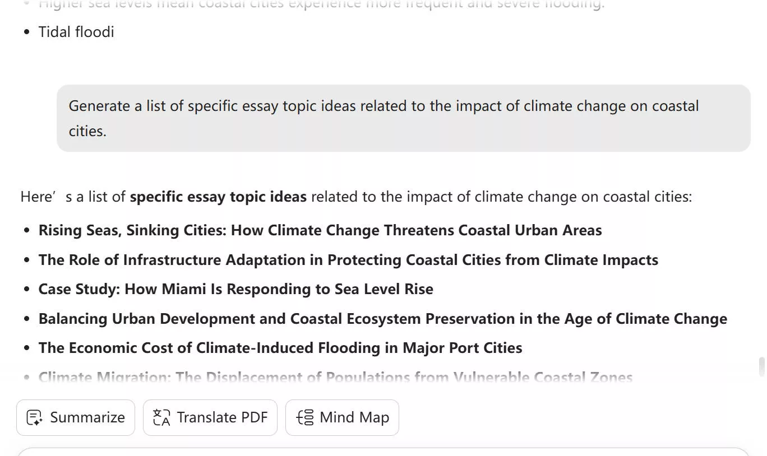Click the chat input field at the bottom

pos(383,452)
